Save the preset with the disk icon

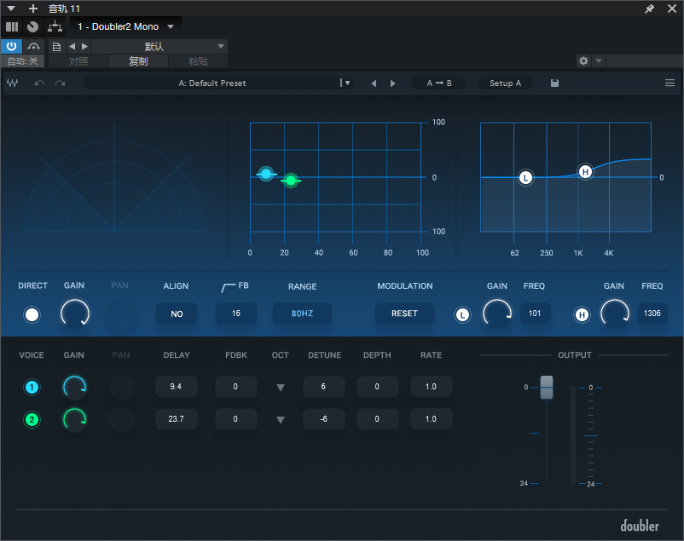(554, 83)
